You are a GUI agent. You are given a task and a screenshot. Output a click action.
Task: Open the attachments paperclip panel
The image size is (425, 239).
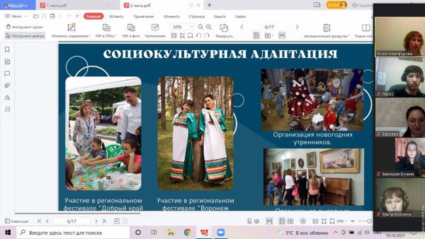(7, 86)
